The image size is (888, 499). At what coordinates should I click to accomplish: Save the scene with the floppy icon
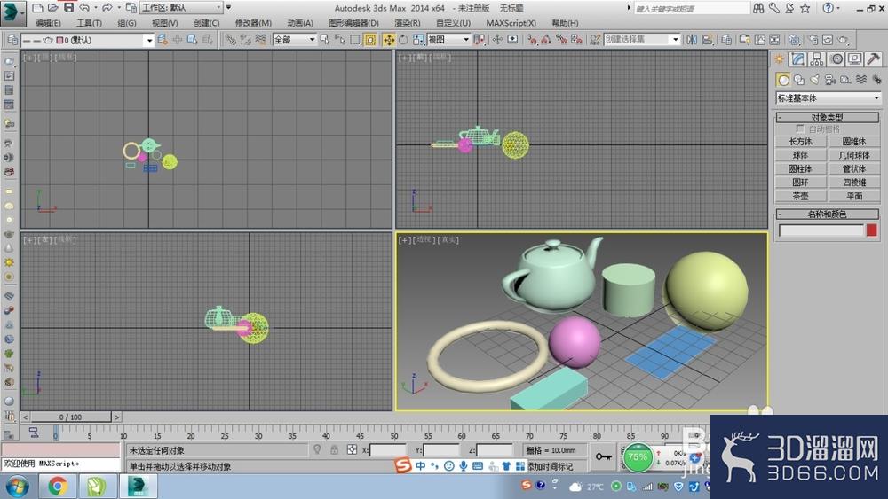point(68,7)
